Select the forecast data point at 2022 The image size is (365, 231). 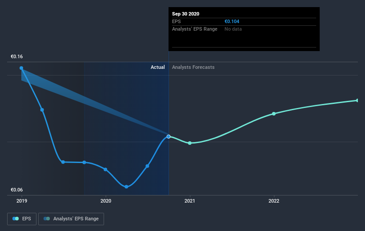tap(274, 114)
